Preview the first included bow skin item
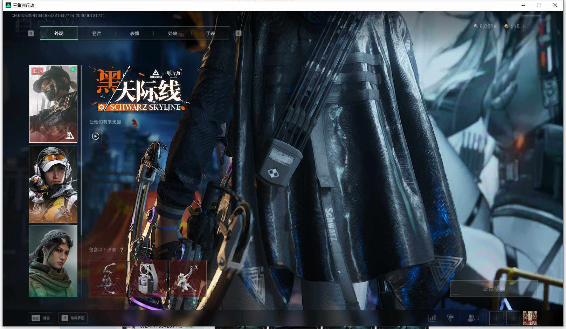This screenshot has width=566, height=329. click(x=108, y=279)
